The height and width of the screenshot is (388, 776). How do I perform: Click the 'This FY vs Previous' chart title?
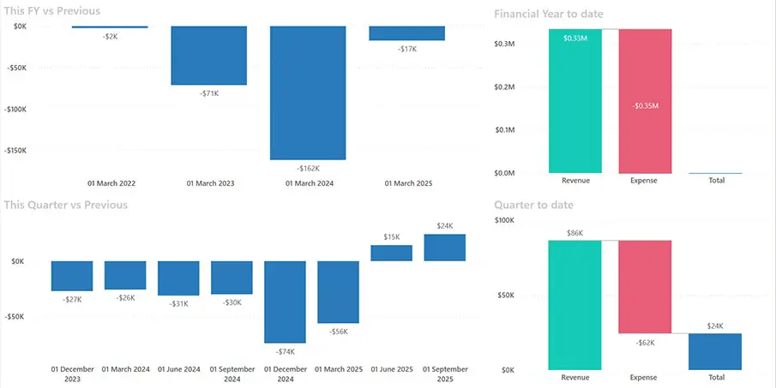(51, 11)
